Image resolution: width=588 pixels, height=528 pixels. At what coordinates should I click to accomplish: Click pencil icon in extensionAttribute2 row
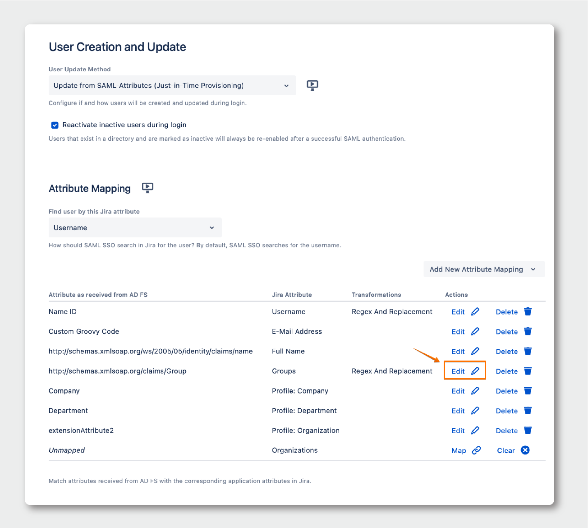(x=475, y=431)
